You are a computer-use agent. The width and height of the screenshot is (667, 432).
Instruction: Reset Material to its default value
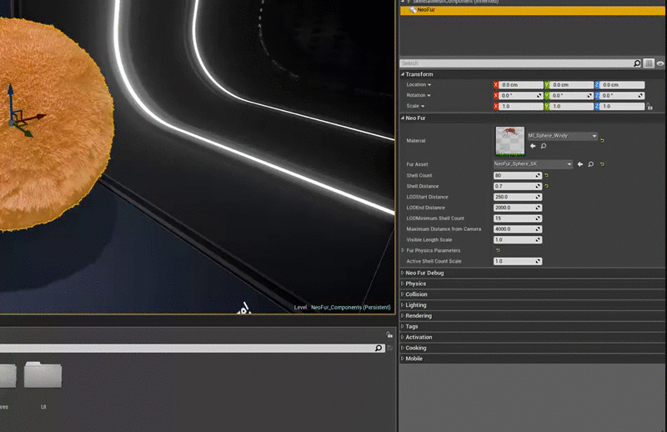click(x=602, y=140)
